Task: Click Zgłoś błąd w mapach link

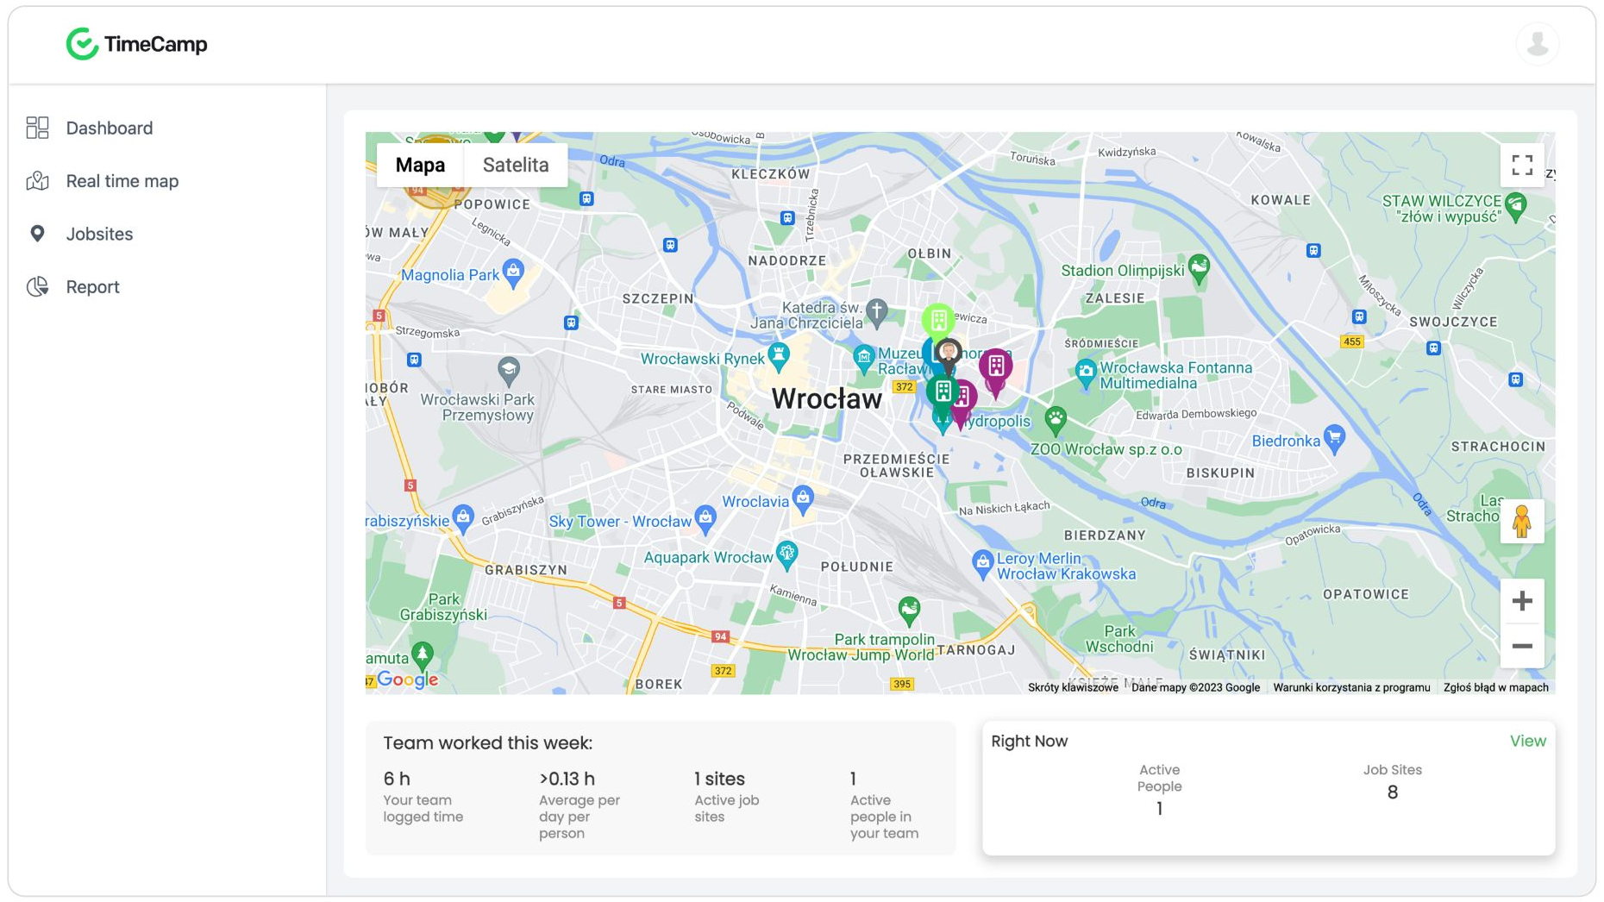Action: [1496, 687]
